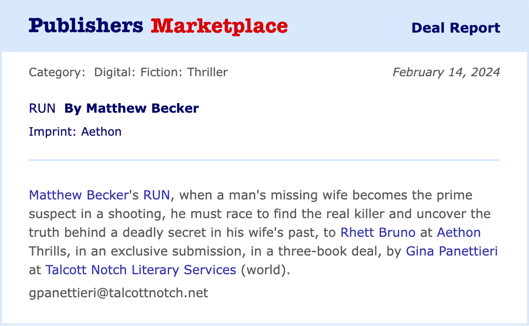Click the gpanettieri@talcottnotch.net email address
This screenshot has width=529, height=326.
tap(118, 293)
